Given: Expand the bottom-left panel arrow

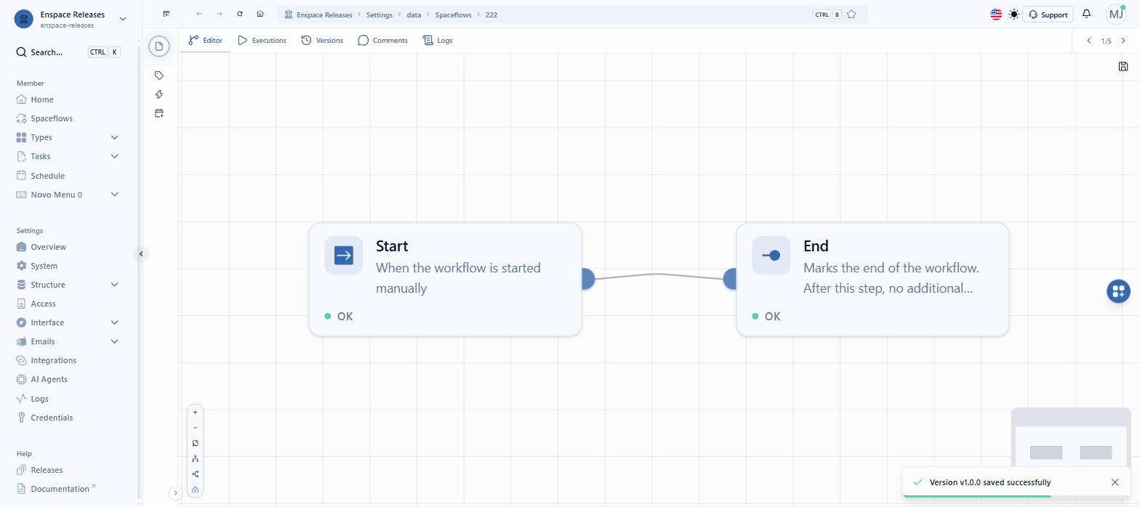Looking at the screenshot, I should coord(175,493).
